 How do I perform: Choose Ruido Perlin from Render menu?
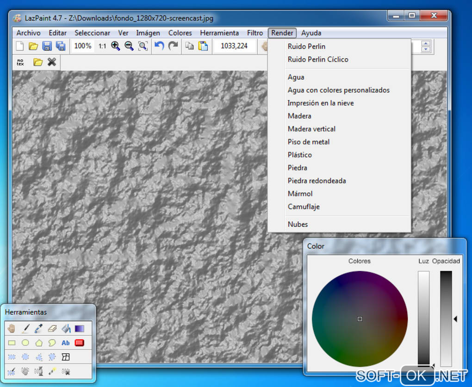(x=306, y=46)
